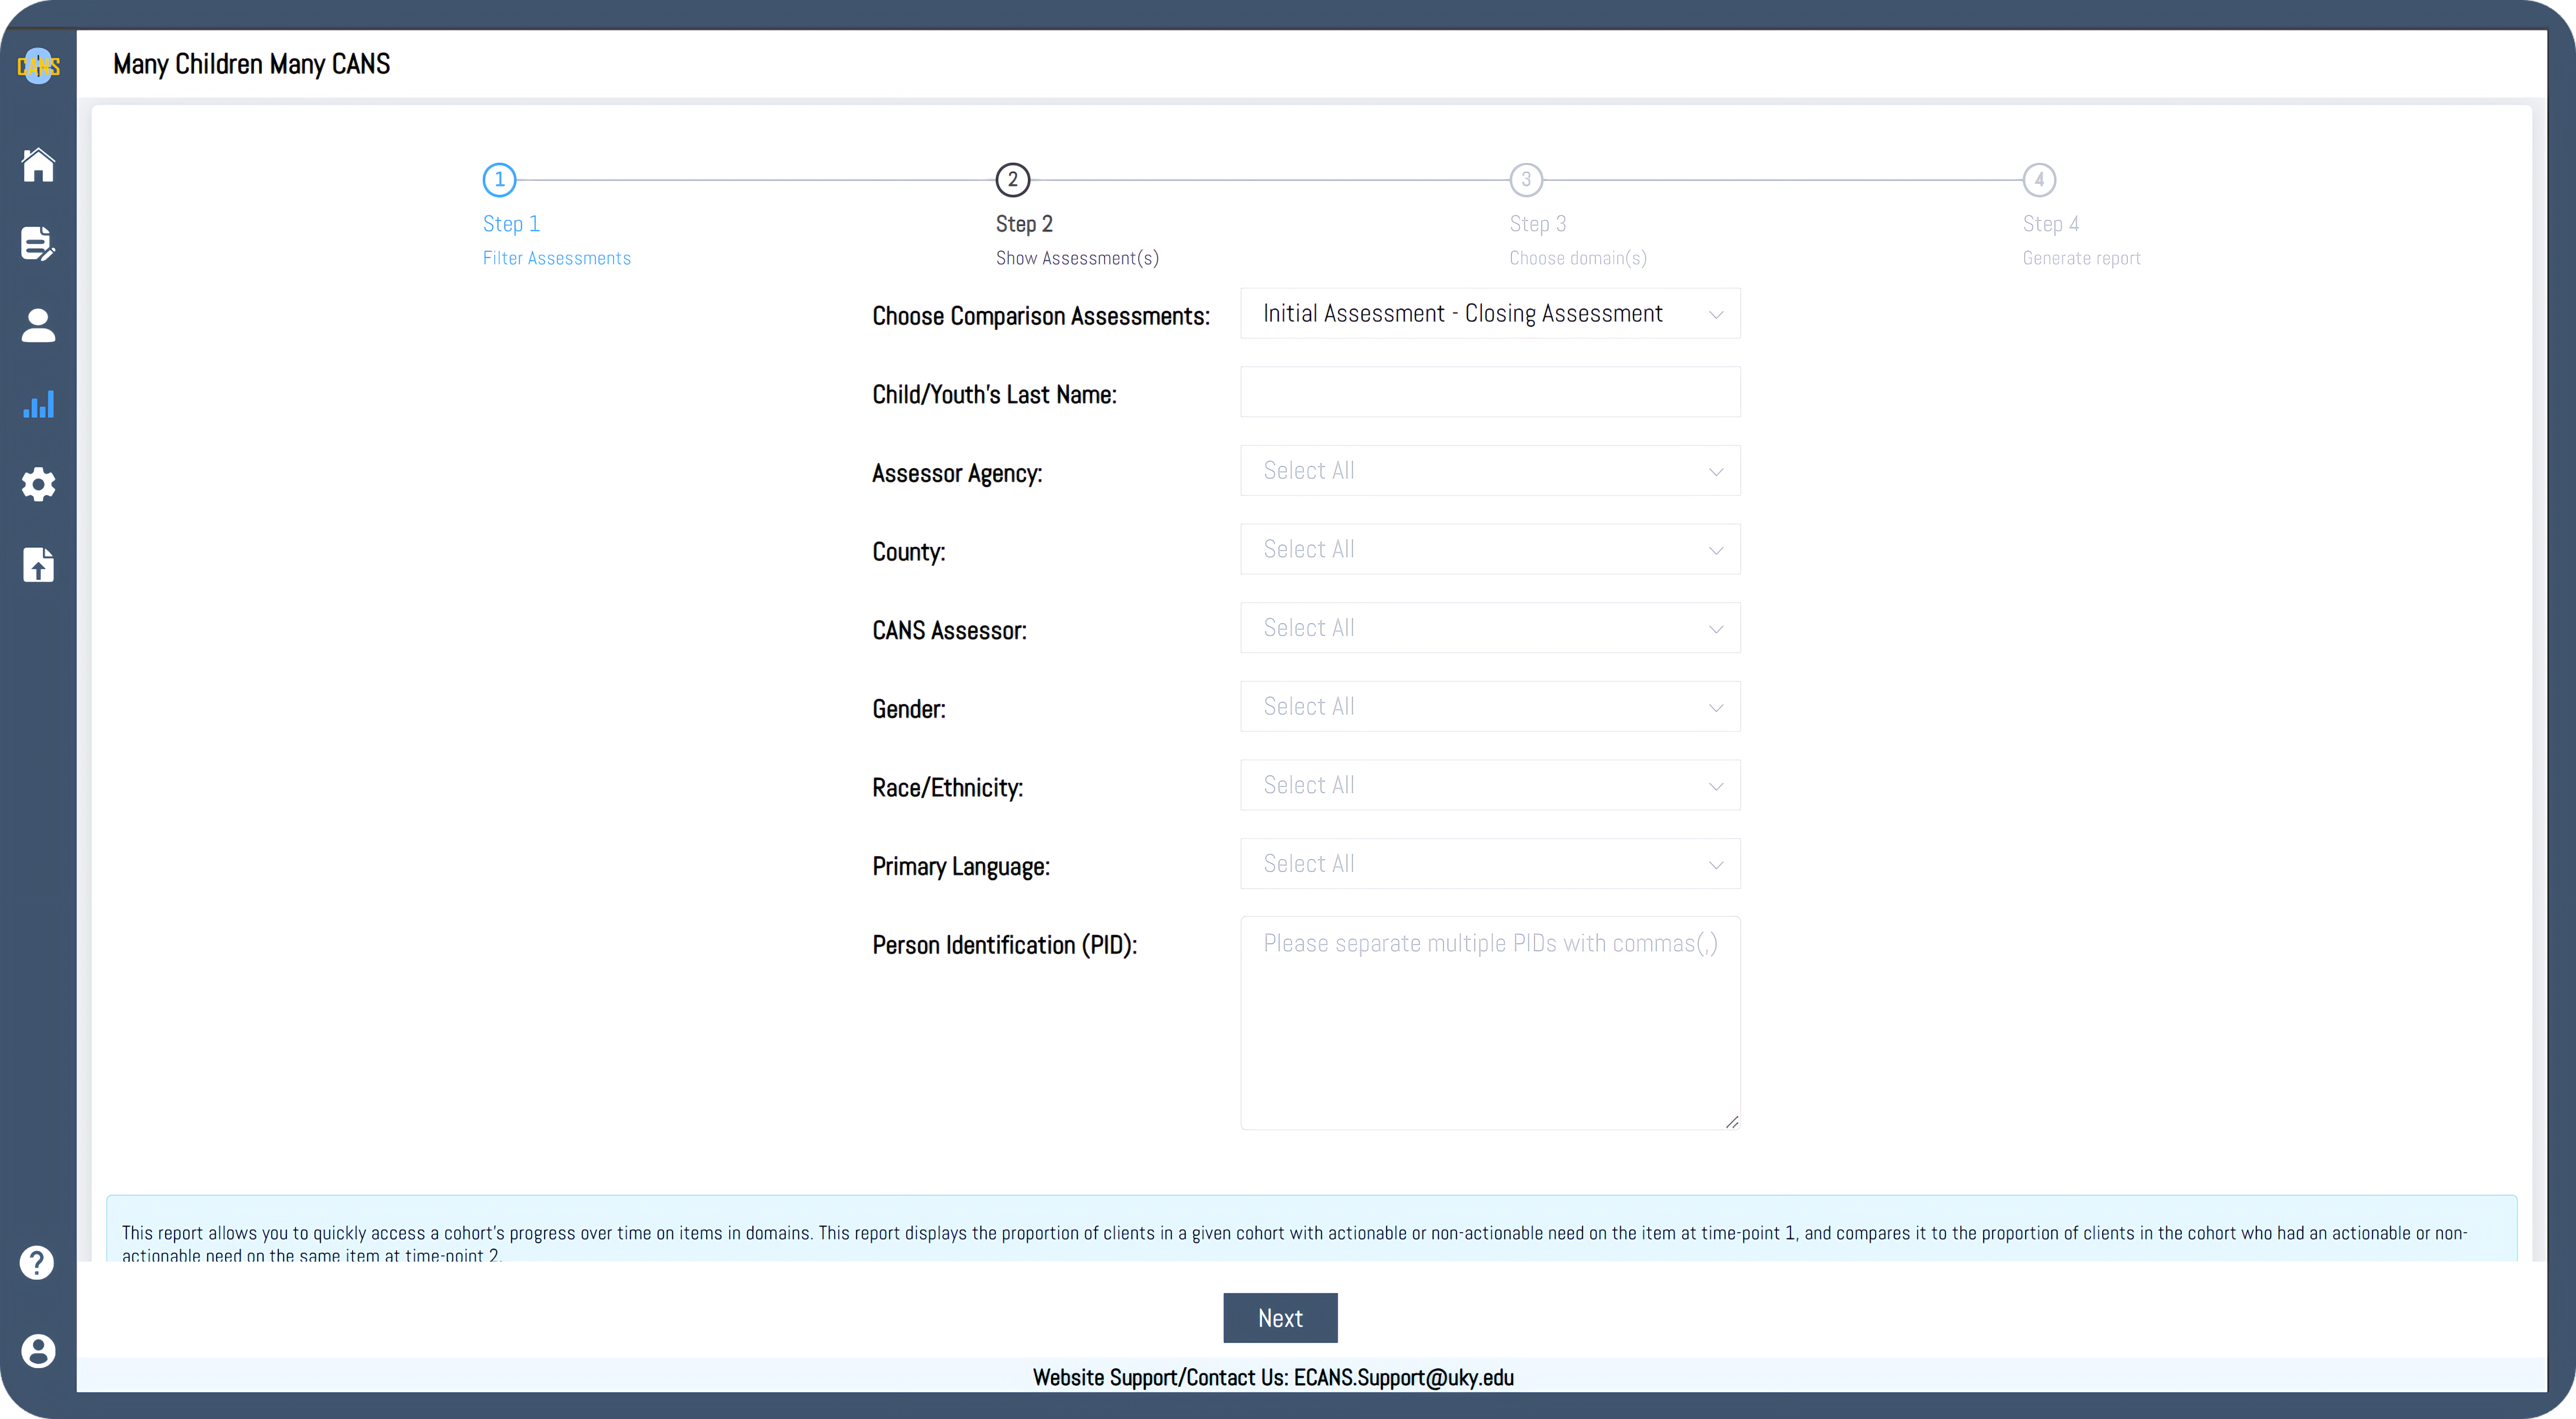The width and height of the screenshot is (2576, 1419).
Task: Select the Show Assessment(s) step label
Action: pos(1077,258)
